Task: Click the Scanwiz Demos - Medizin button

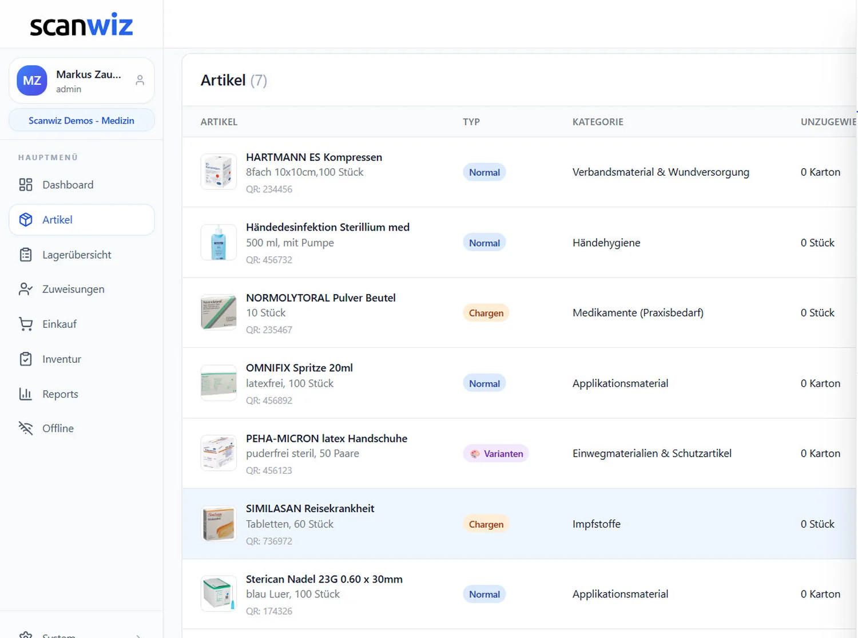Action: point(82,121)
